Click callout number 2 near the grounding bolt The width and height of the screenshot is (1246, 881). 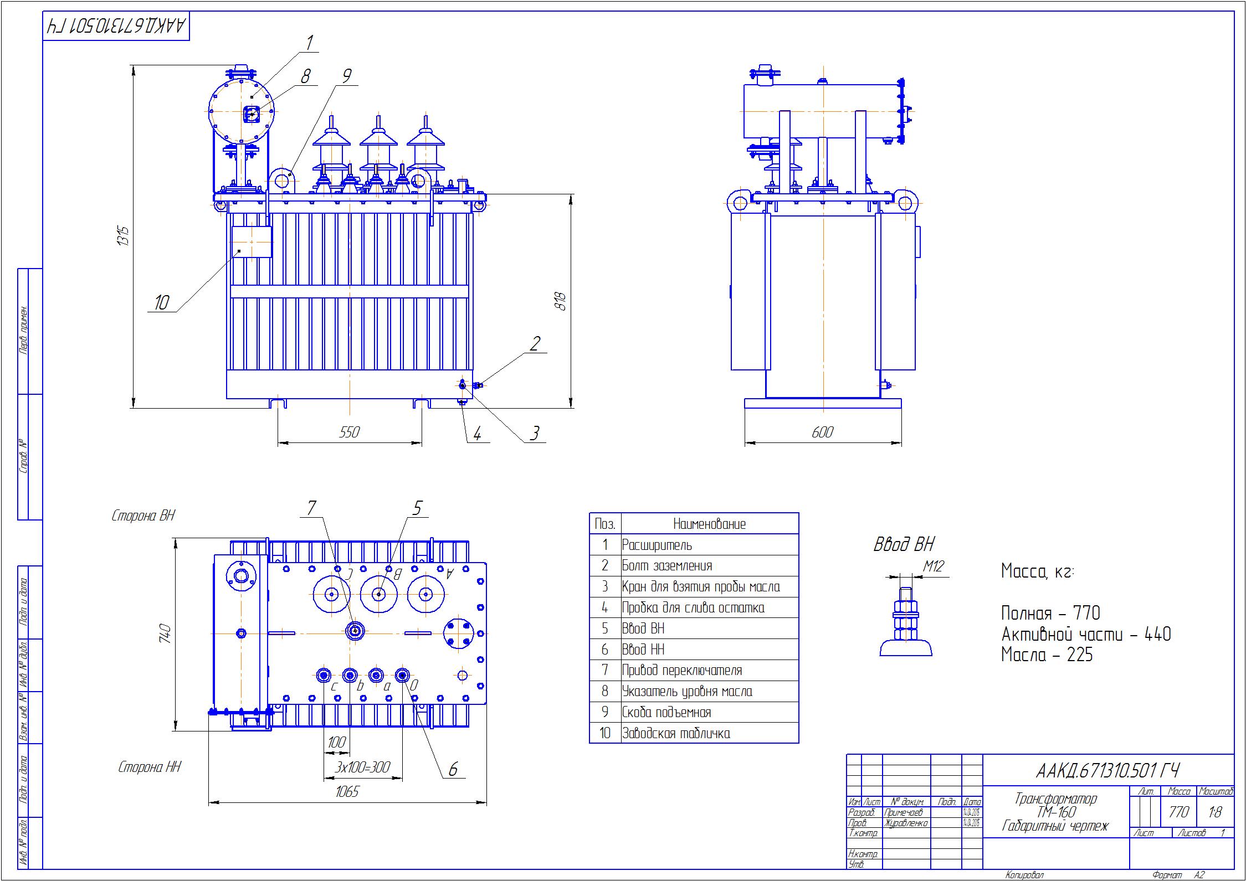point(535,344)
